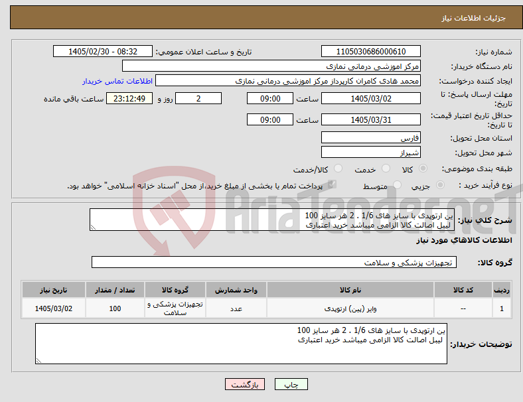Click the واحد شمارش column header
This screenshot has height=402, width=523.
236,290
